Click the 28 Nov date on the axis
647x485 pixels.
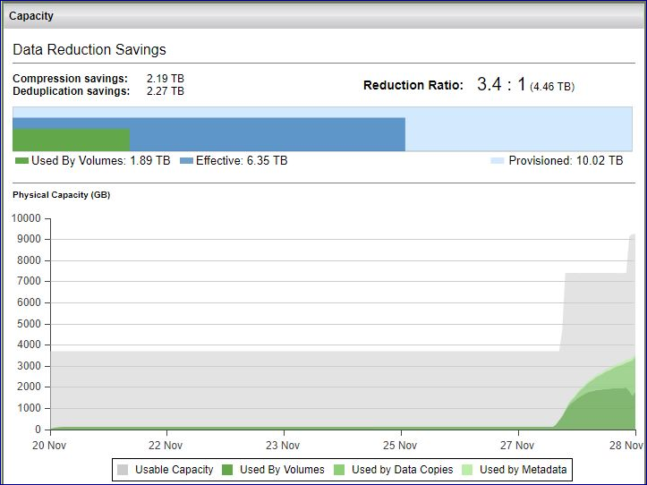pos(621,445)
